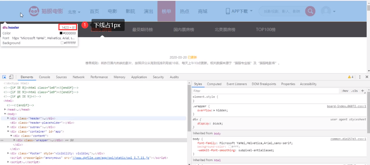Image resolution: width=370 pixels, height=165 pixels.
Task: Expand the footer div node
Action: 8,153
